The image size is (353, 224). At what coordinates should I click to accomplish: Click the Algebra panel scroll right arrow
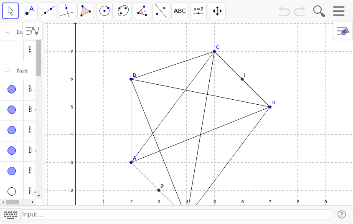(x=33, y=202)
